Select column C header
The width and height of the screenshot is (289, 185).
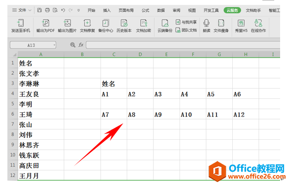[x=114, y=55]
